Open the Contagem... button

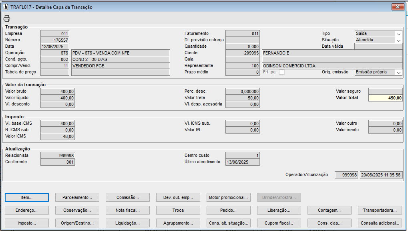(x=330, y=210)
